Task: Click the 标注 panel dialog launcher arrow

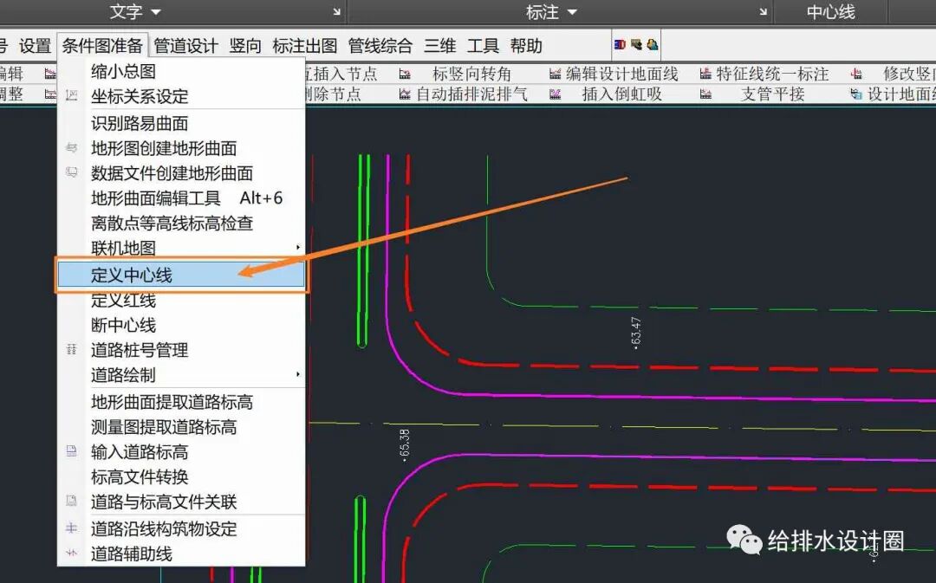Action: [x=763, y=11]
